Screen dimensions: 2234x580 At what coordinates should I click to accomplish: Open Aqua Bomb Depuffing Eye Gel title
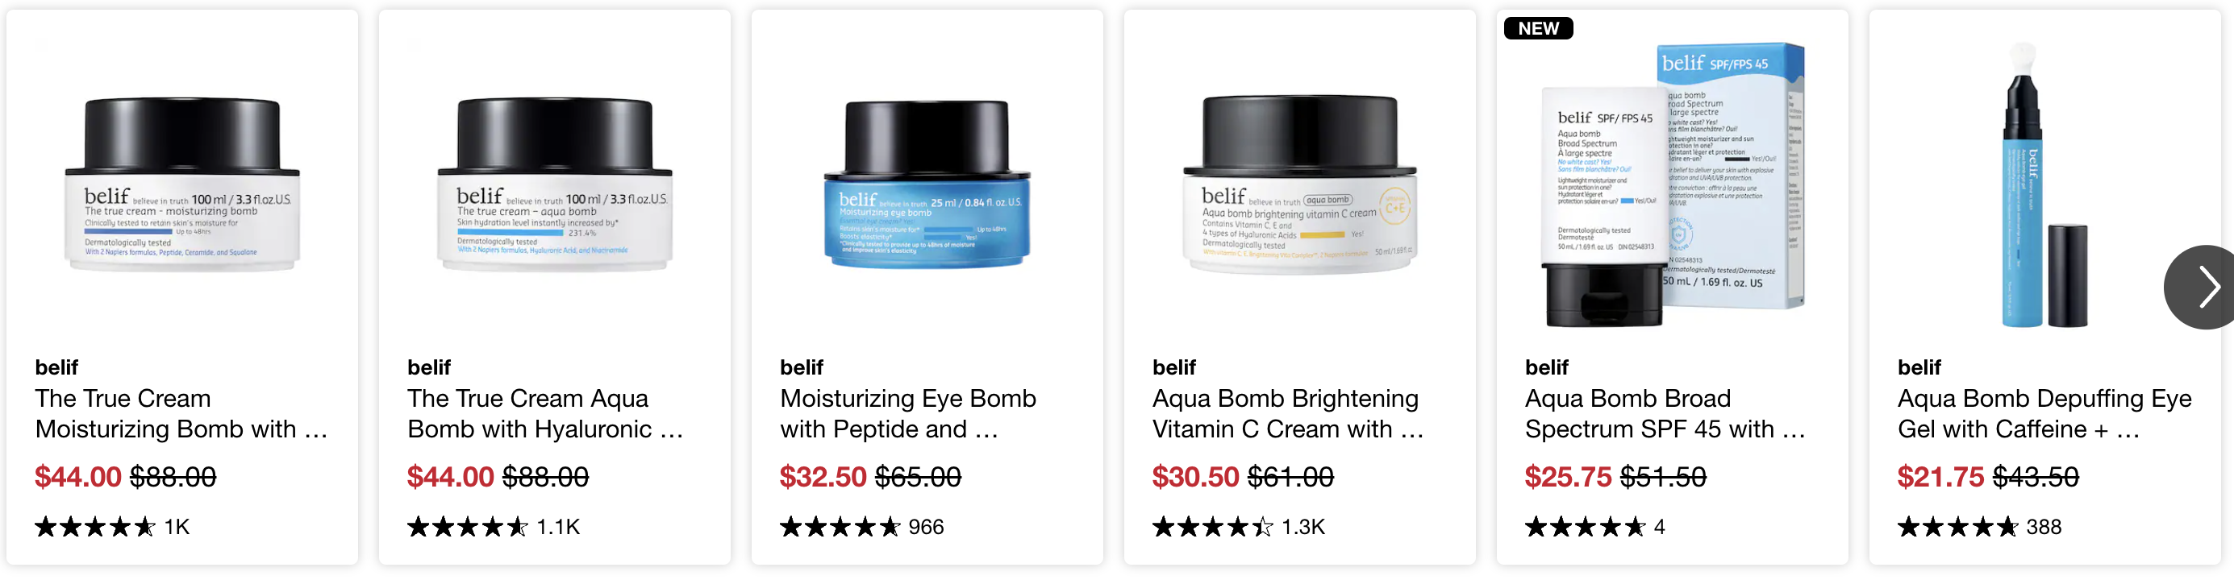(2044, 414)
